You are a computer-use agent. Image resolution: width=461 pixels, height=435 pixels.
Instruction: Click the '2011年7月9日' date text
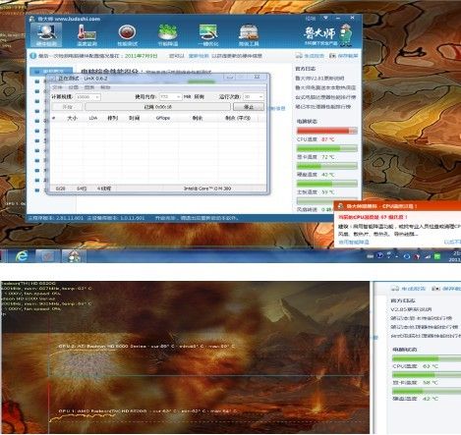click(x=142, y=56)
